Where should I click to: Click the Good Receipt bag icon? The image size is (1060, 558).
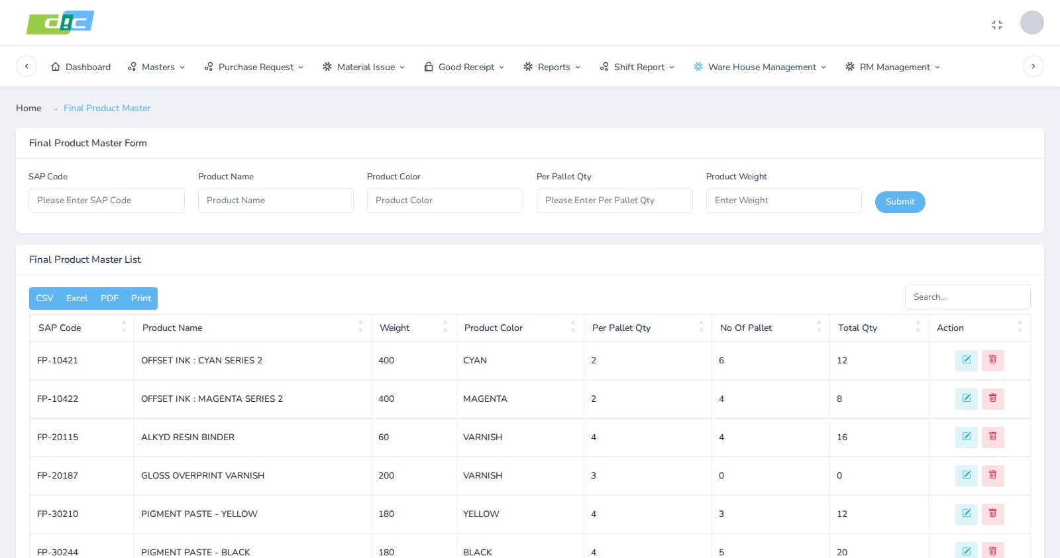[x=429, y=67]
